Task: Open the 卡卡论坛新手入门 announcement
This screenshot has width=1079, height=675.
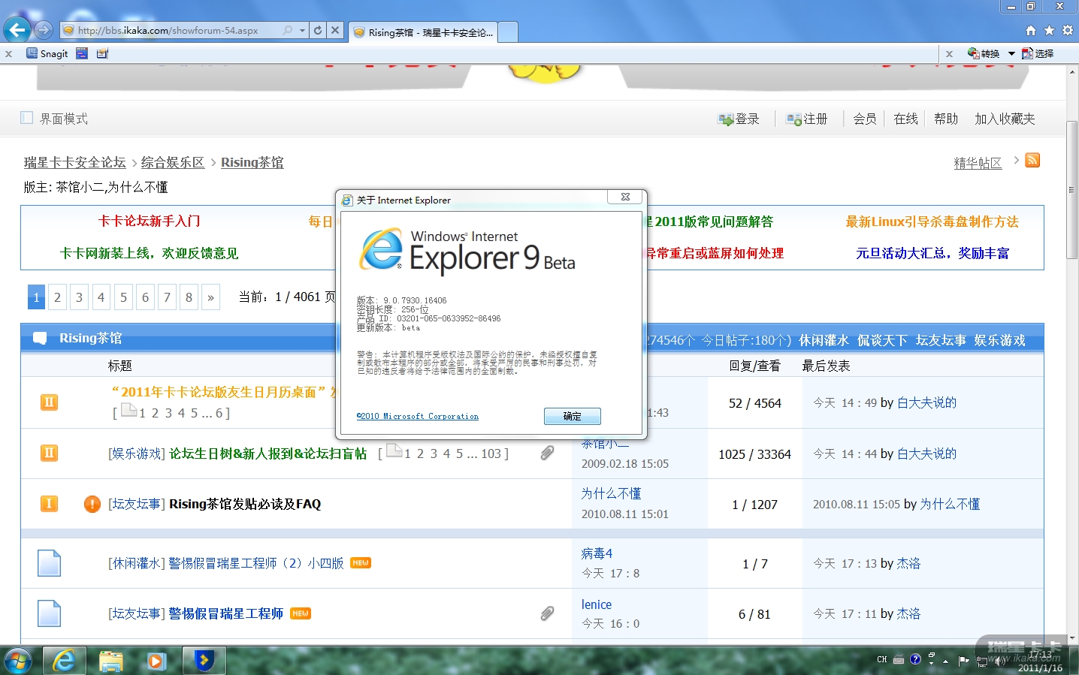Action: tap(150, 221)
